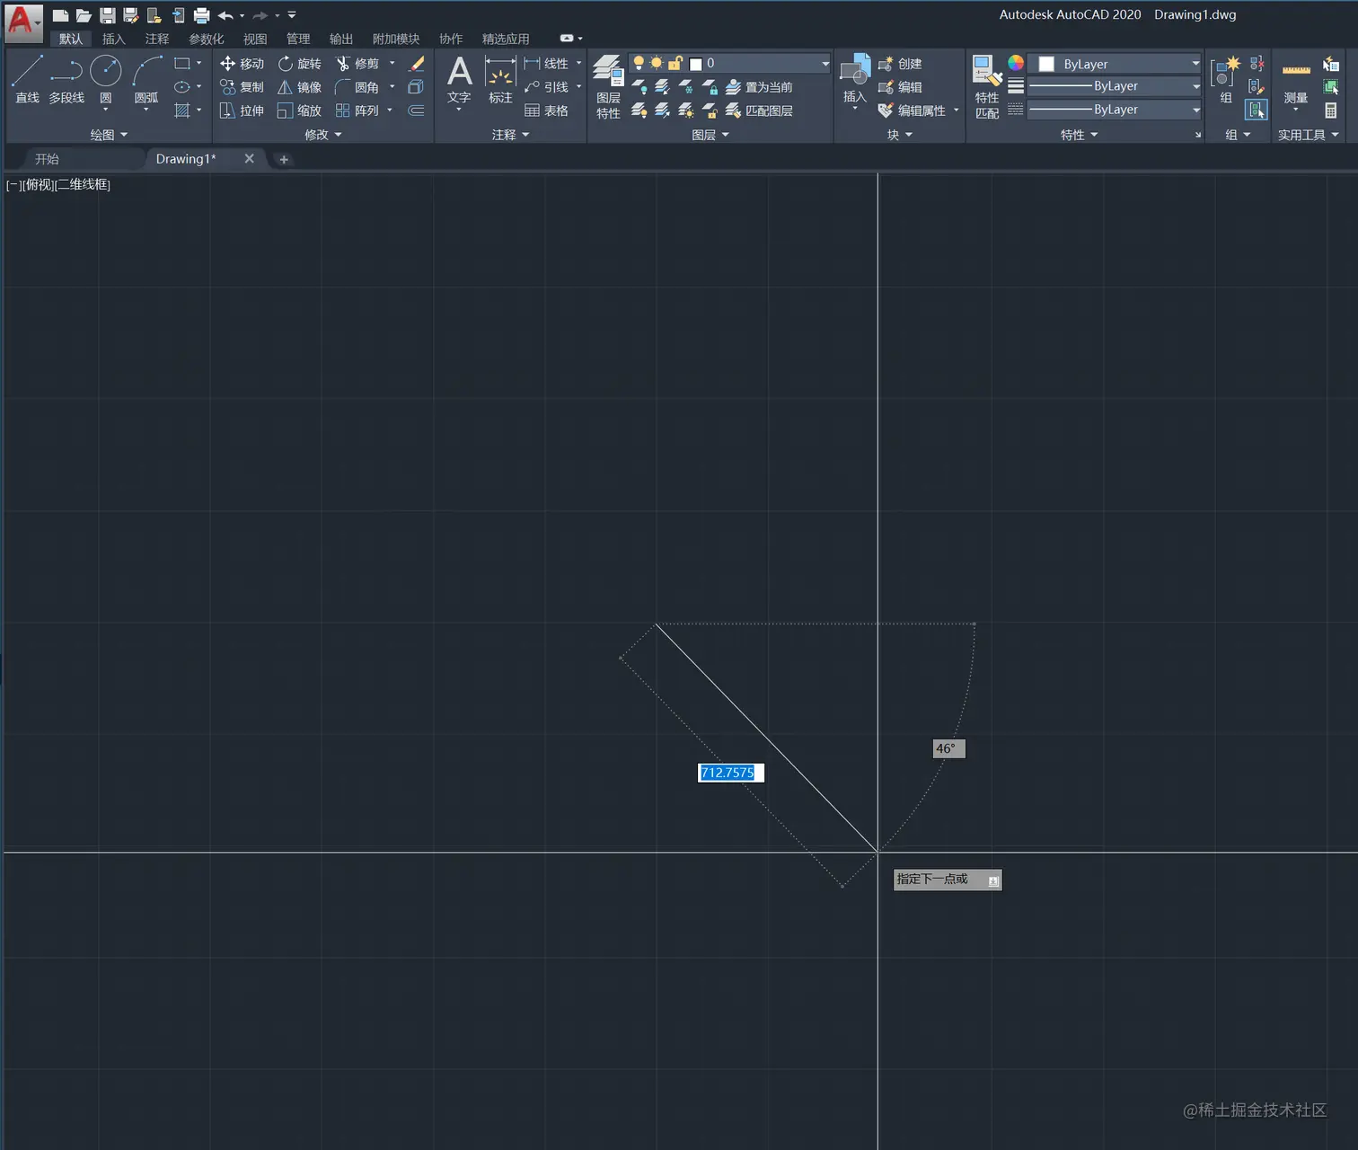The height and width of the screenshot is (1150, 1358).
Task: Expand the 图层 (Layers) panel
Action: pos(710,135)
